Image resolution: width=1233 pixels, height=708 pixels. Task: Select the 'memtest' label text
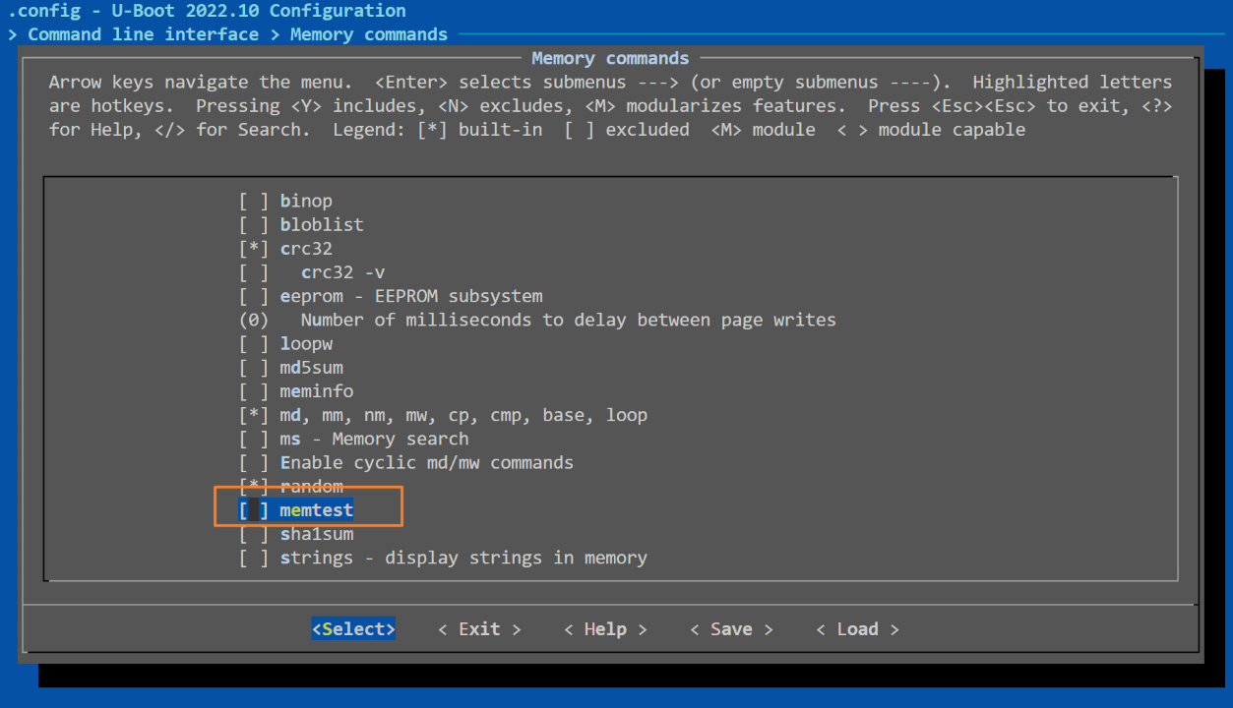317,510
